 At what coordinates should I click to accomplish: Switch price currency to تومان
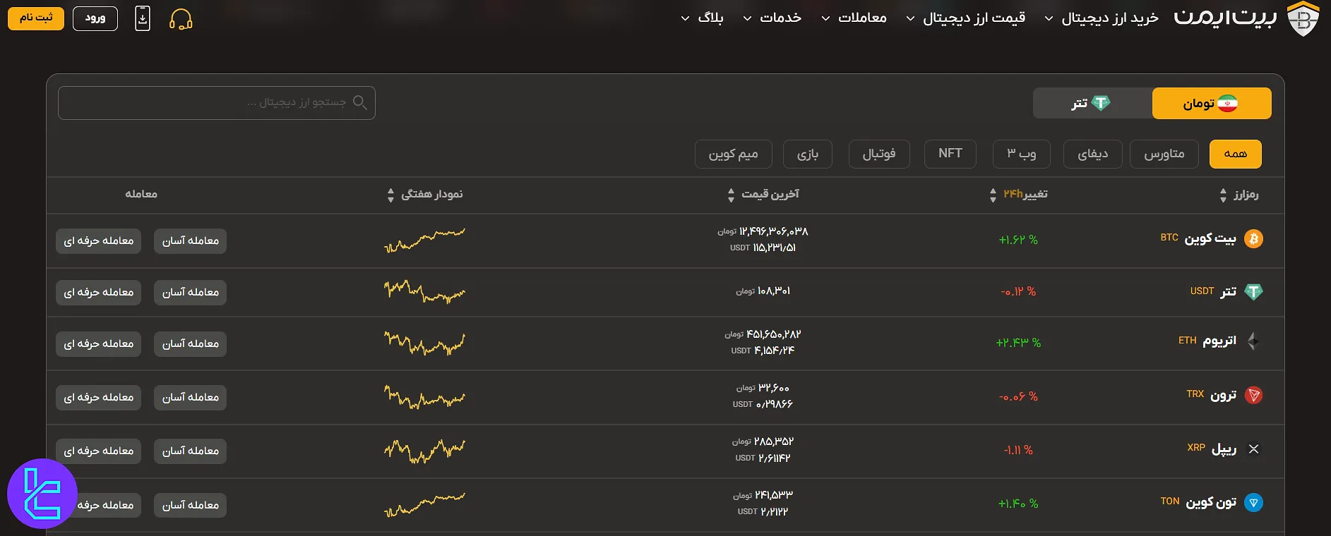1211,104
